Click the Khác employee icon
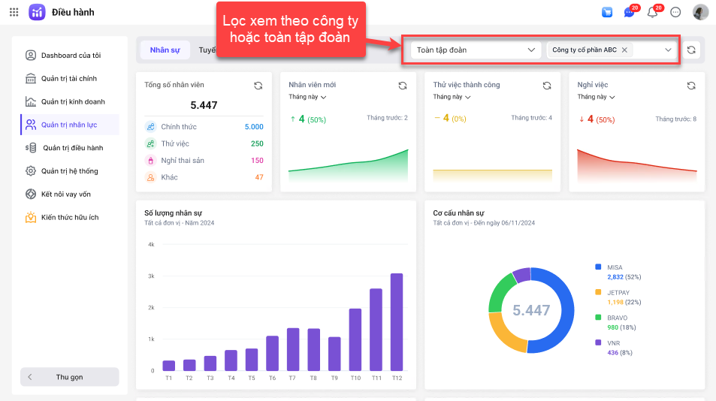Screen dimensions: 716x401 point(150,177)
